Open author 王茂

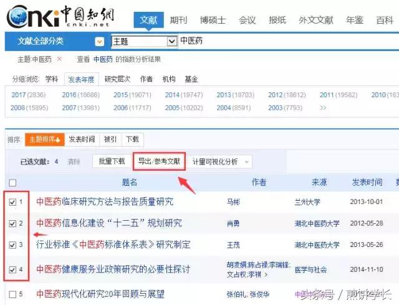tap(233, 245)
